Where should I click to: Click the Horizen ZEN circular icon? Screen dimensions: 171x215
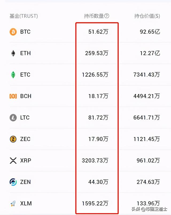[x=13, y=182]
